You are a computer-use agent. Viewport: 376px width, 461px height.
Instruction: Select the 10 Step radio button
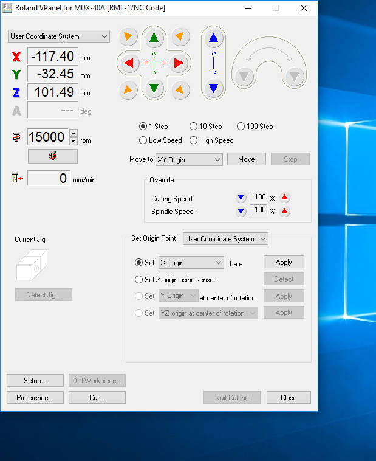click(x=193, y=127)
